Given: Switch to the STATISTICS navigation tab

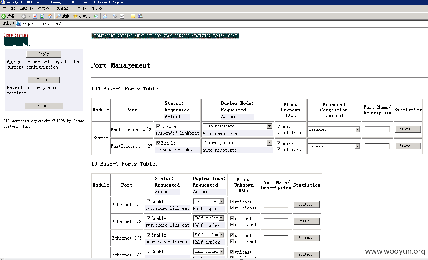Looking at the screenshot, I should point(201,36).
